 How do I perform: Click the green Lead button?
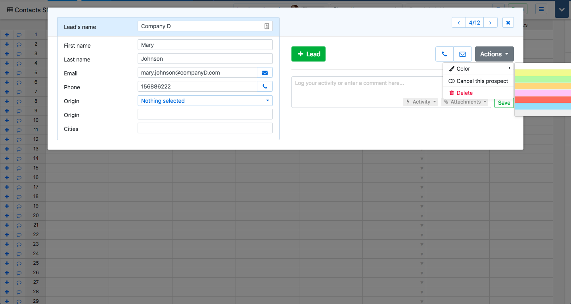308,54
